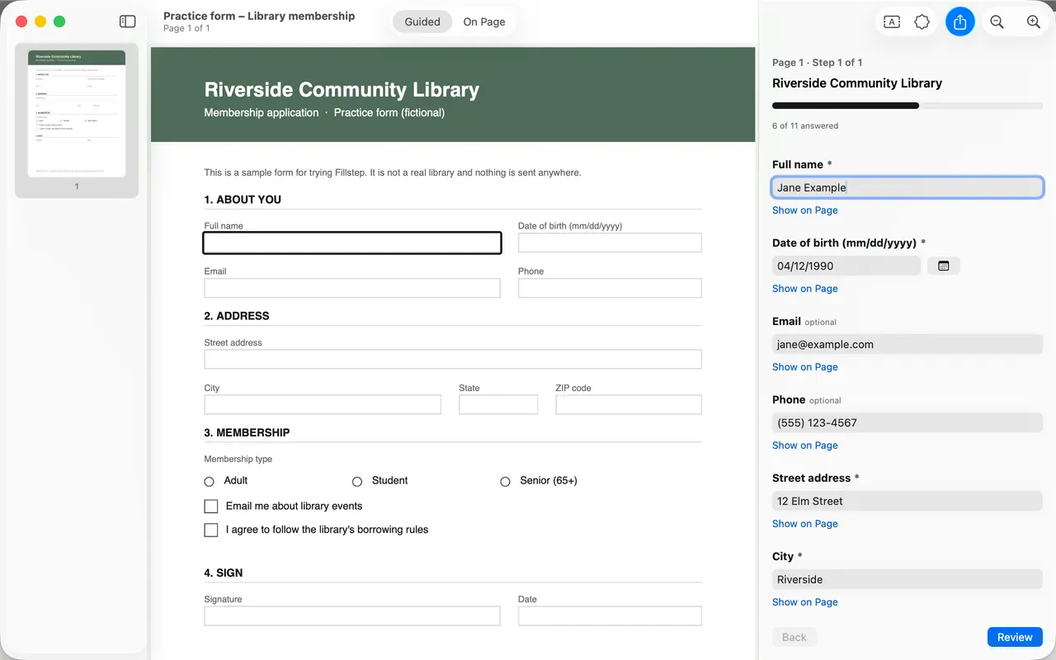Click Show on Page under Date of birth
The width and height of the screenshot is (1056, 660).
805,289
